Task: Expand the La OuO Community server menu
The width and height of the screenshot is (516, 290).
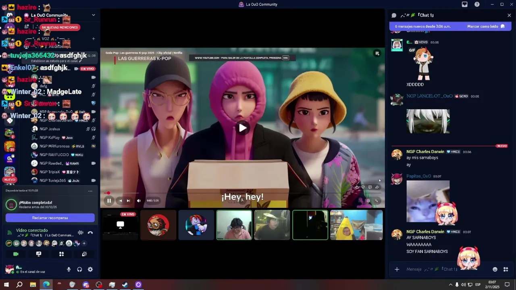Action: tap(93, 15)
